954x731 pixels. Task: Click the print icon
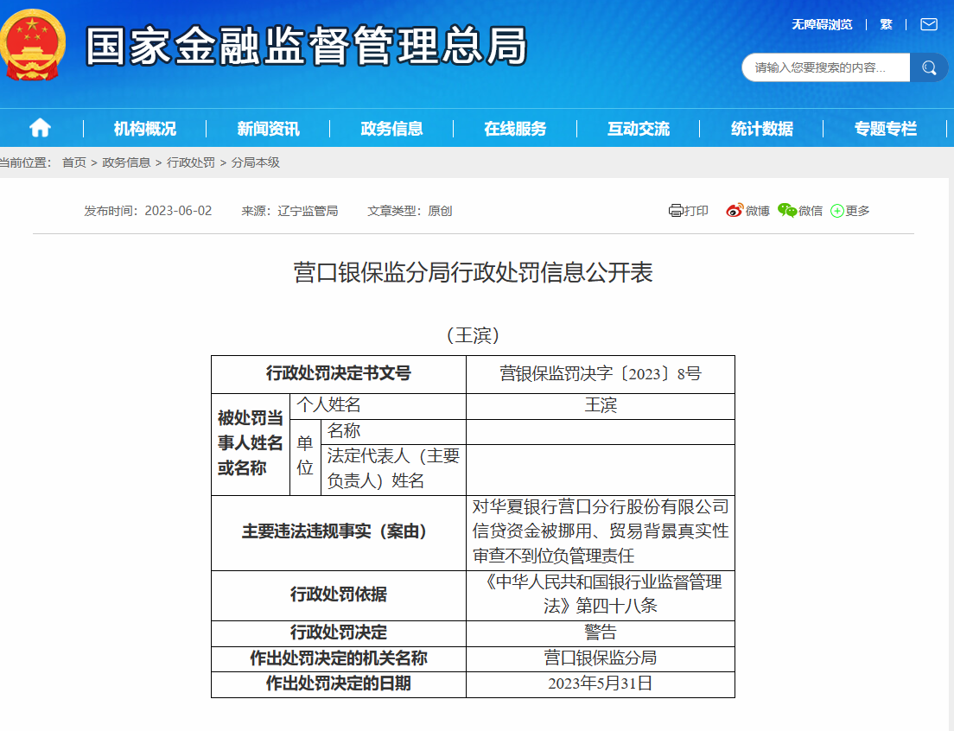(676, 211)
